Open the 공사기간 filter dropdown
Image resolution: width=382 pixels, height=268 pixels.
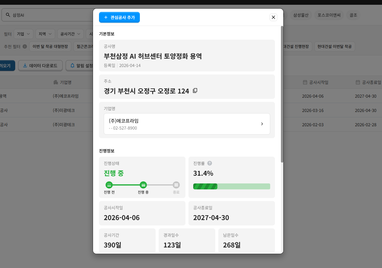point(71,34)
